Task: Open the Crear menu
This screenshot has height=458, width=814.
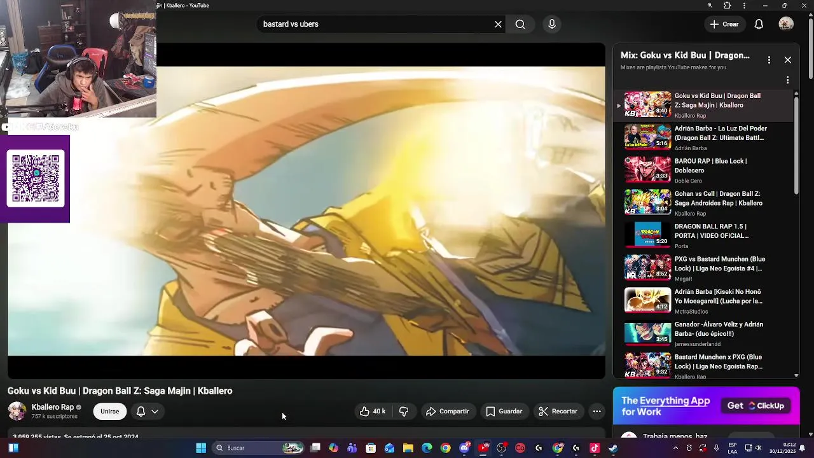Action: (724, 24)
